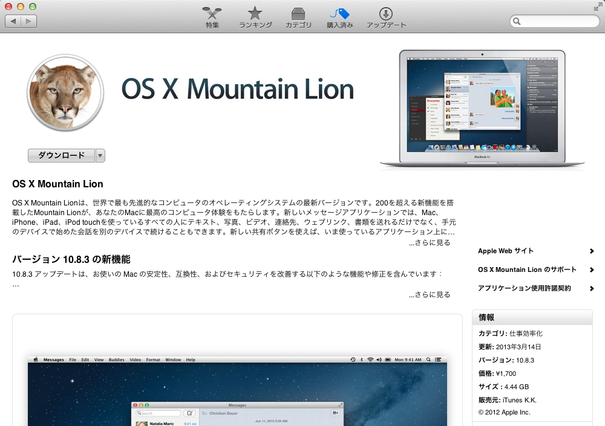The width and height of the screenshot is (605, 426).
Task: Click the large OS X Mountain Lion banner title
Action: tap(238, 89)
